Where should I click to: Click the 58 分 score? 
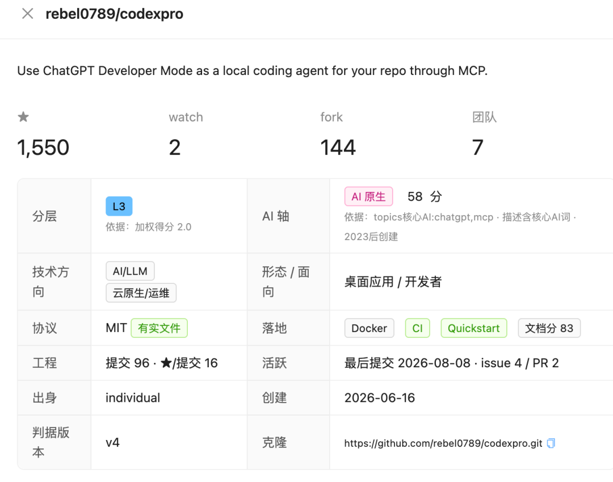[425, 196]
